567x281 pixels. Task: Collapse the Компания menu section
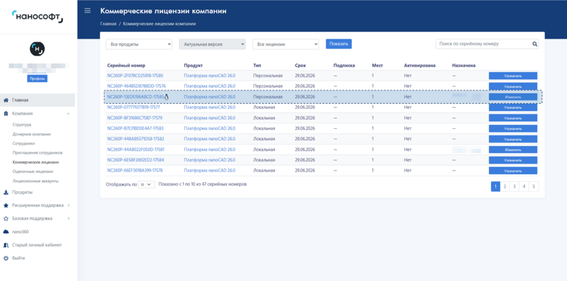click(x=68, y=114)
